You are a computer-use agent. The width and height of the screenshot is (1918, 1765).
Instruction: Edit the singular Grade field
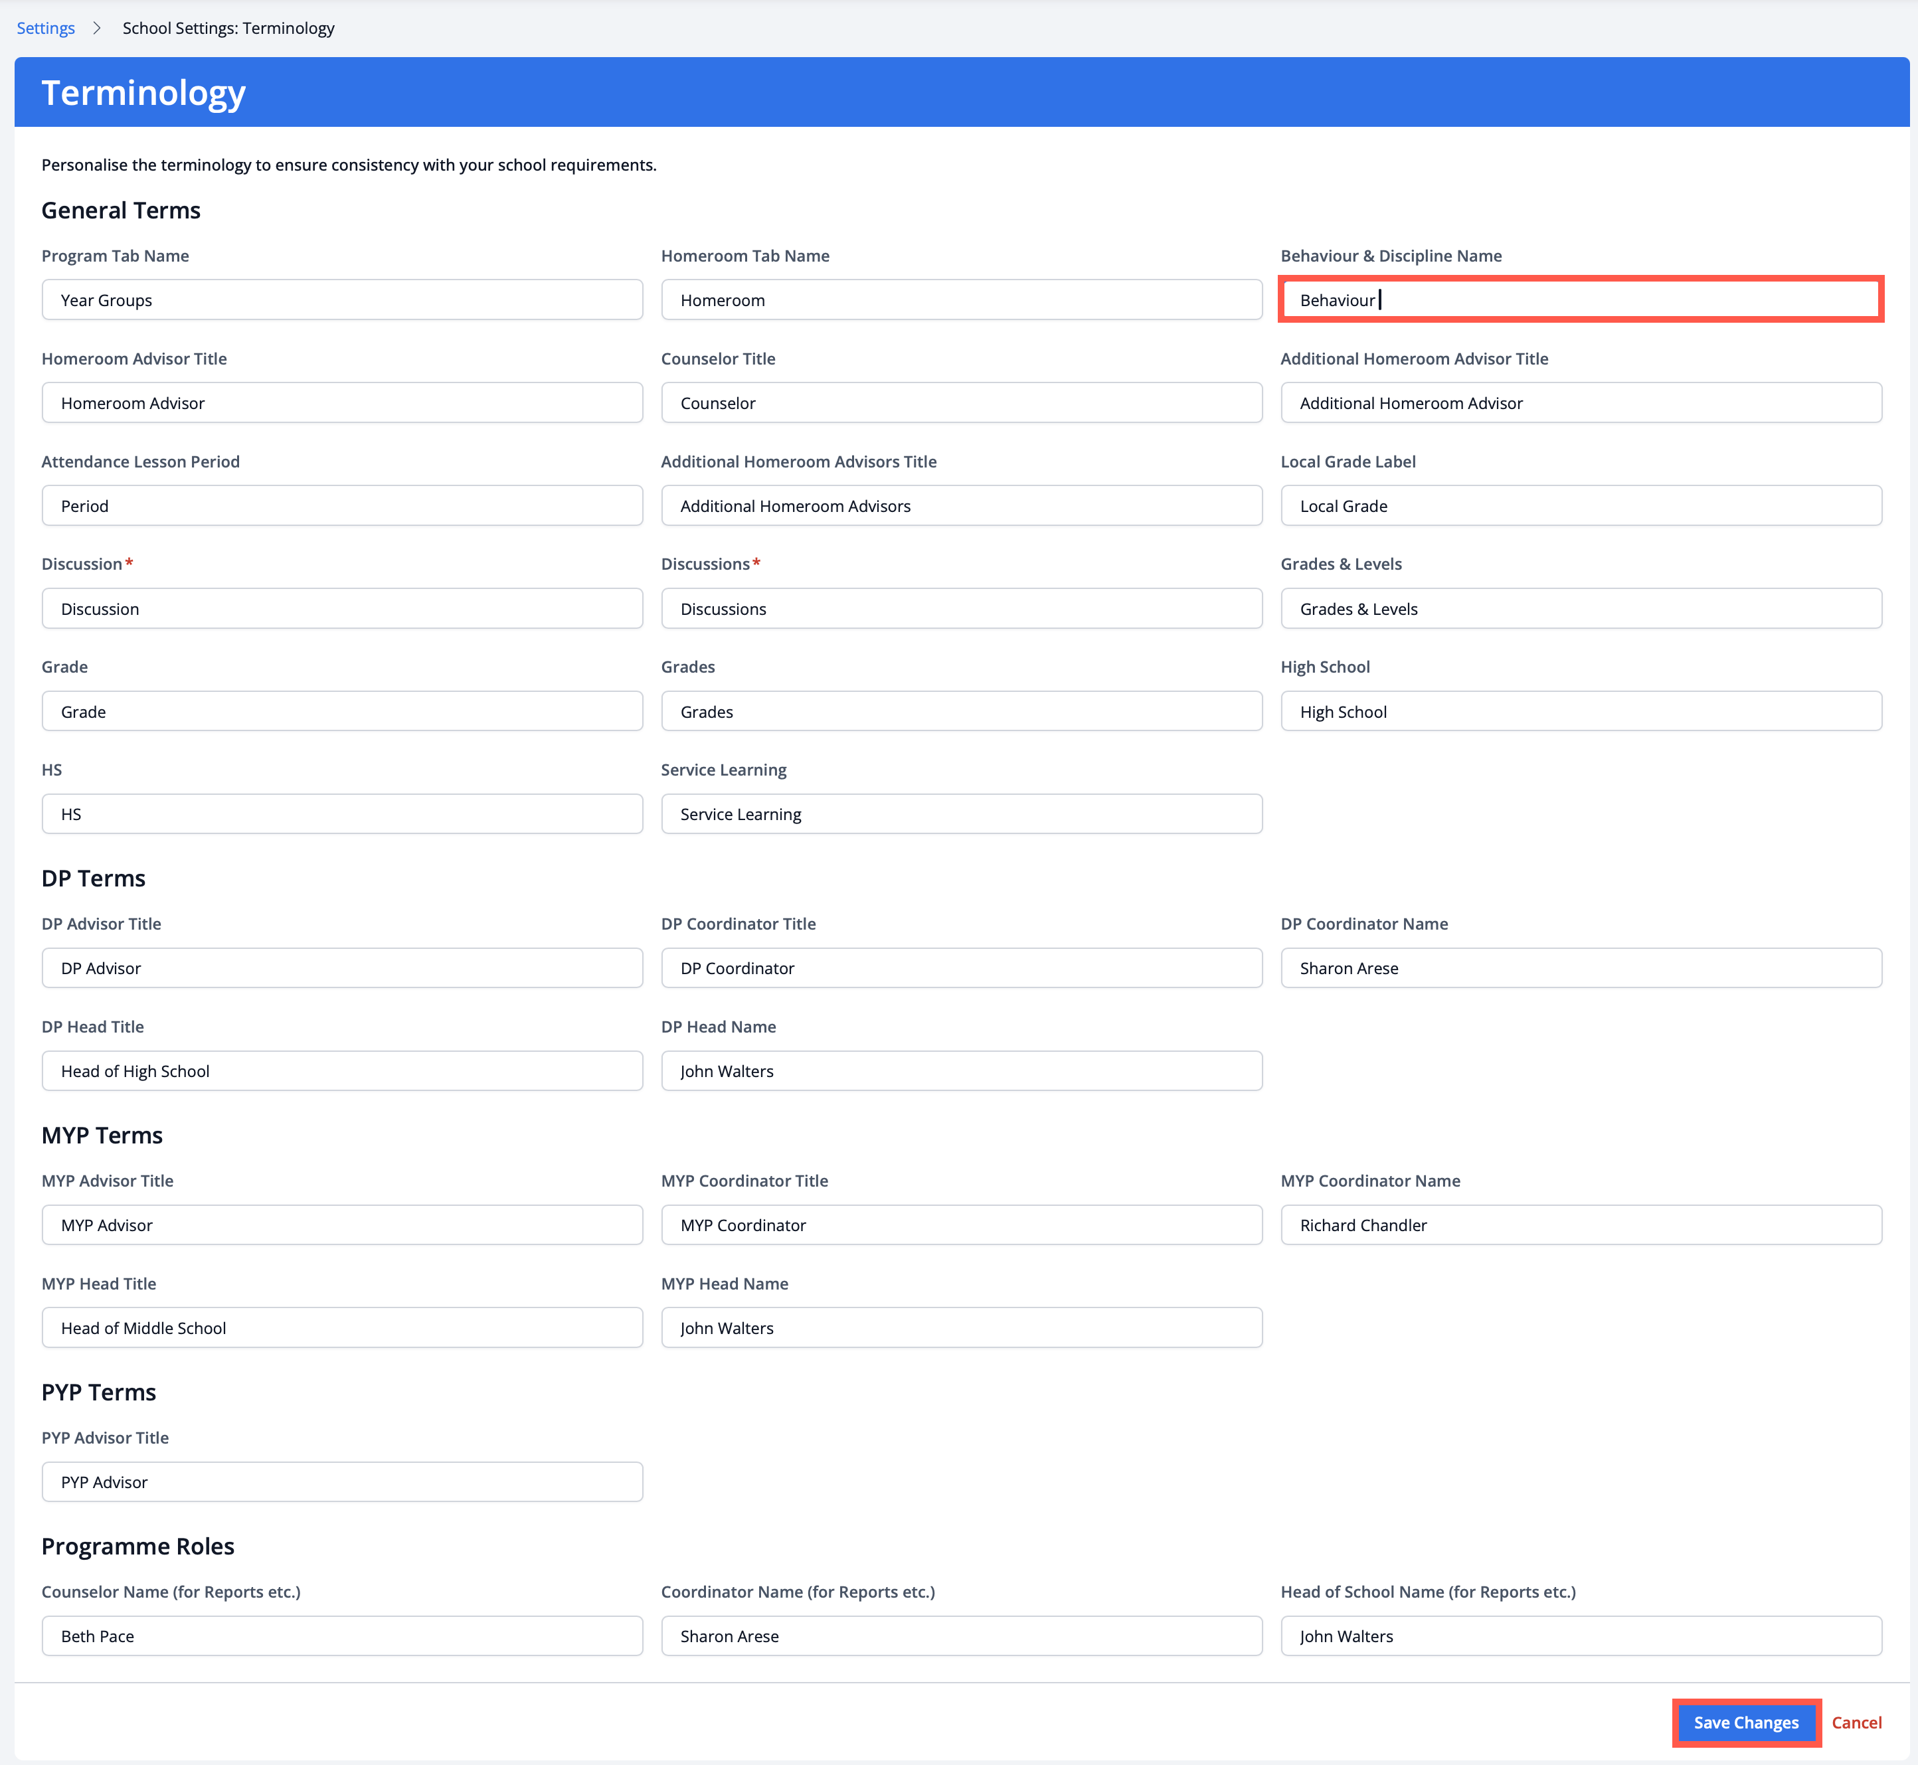click(342, 712)
